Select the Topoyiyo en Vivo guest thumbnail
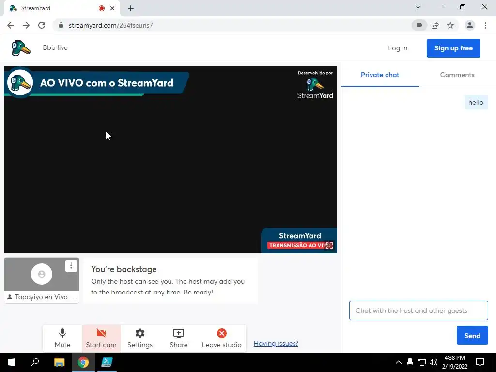 [42, 280]
